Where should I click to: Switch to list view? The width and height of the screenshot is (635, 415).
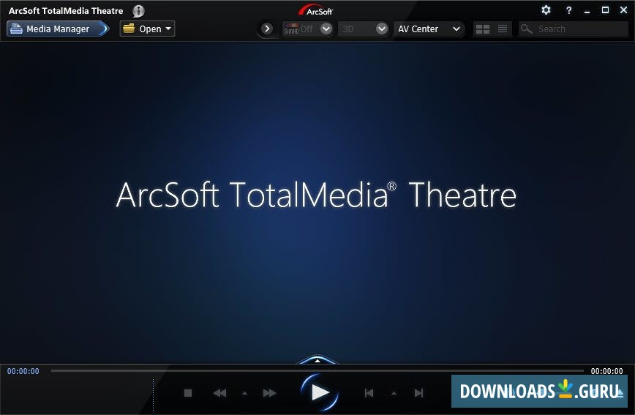(x=502, y=29)
